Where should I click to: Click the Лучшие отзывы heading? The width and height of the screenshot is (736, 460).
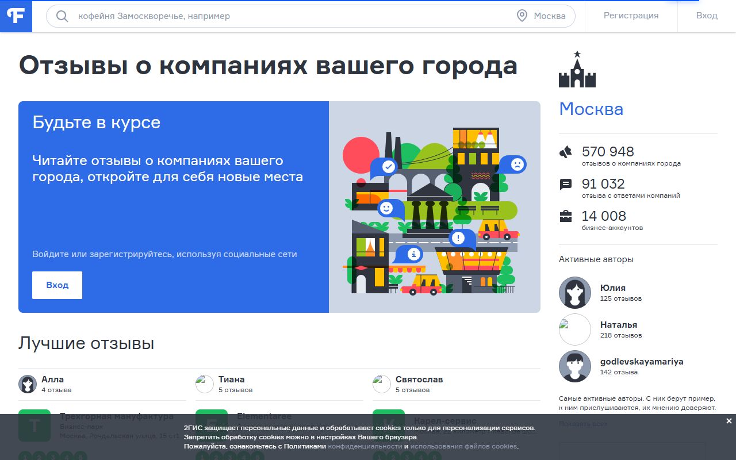click(86, 343)
